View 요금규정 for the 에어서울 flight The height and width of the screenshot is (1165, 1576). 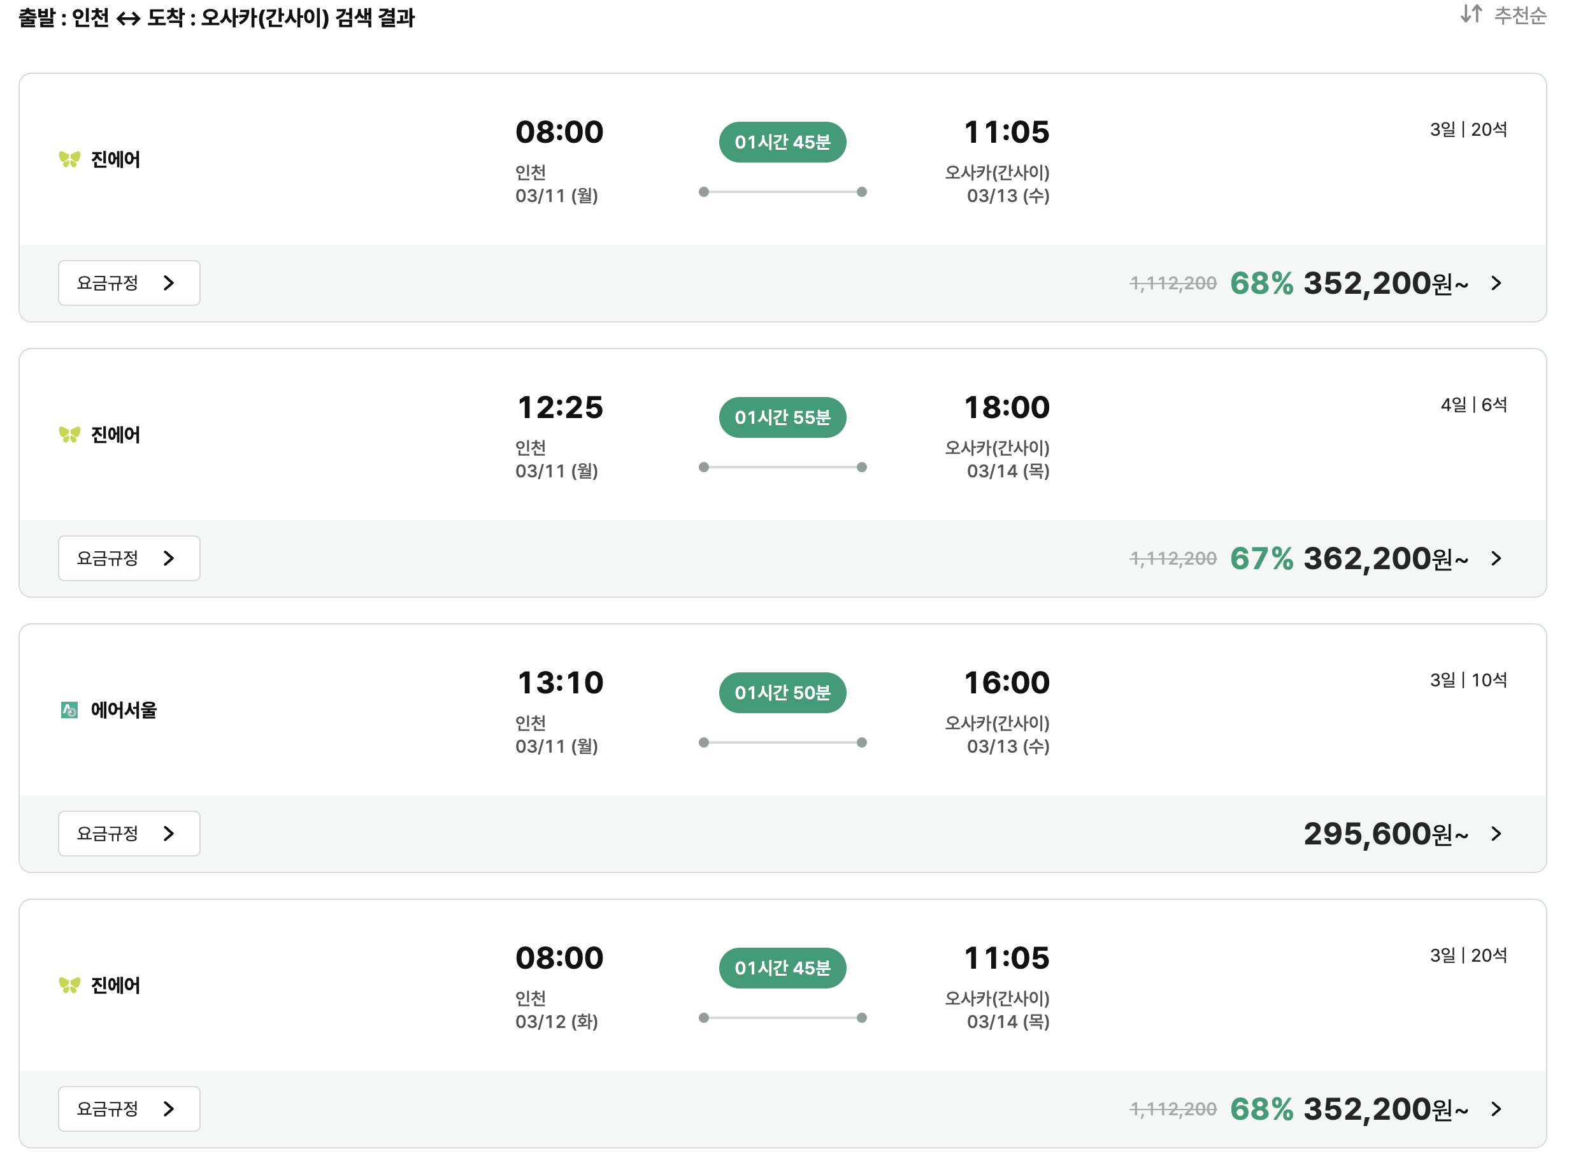click(x=129, y=834)
